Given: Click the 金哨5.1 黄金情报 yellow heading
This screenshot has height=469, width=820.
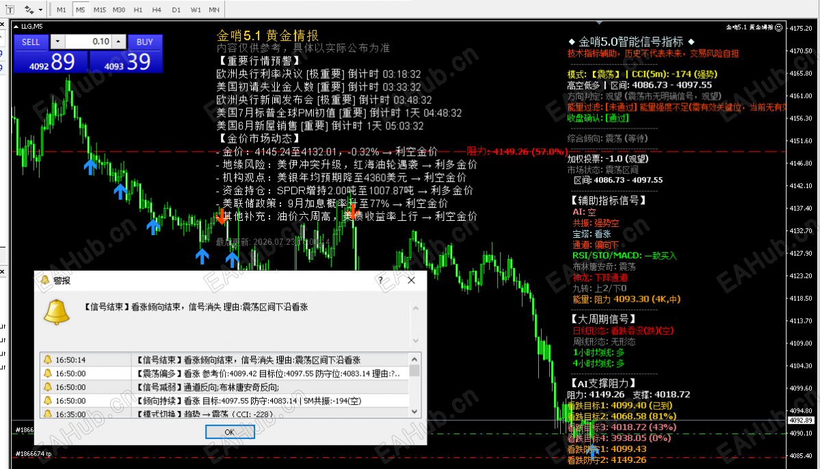Looking at the screenshot, I should coord(268,36).
